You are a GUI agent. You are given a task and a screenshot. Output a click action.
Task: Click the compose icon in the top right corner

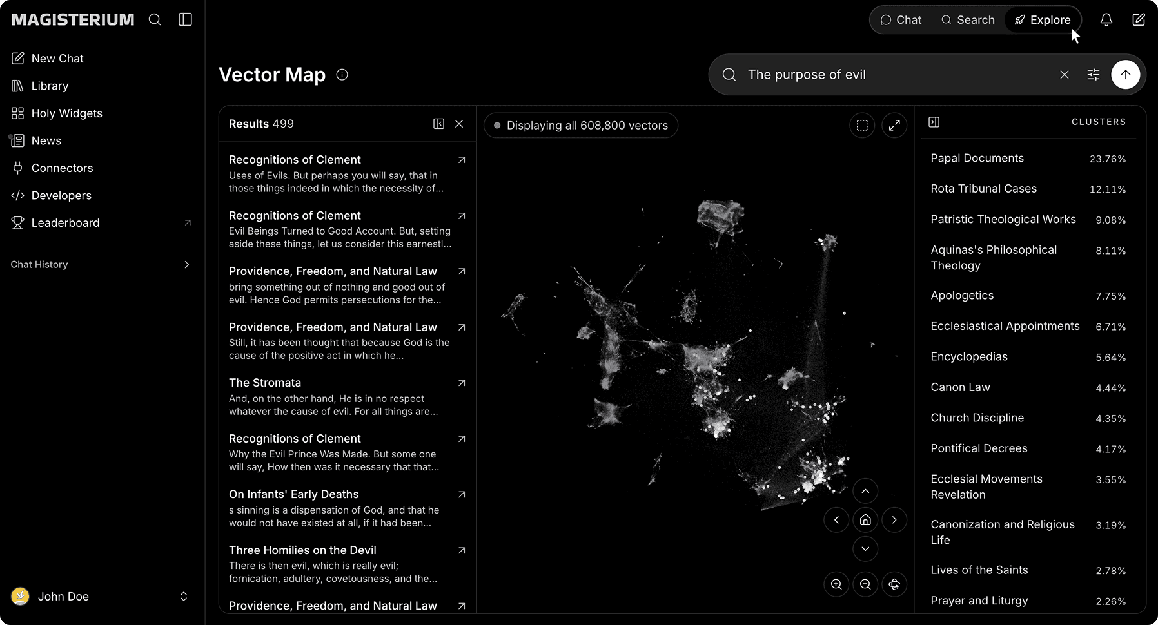tap(1139, 20)
